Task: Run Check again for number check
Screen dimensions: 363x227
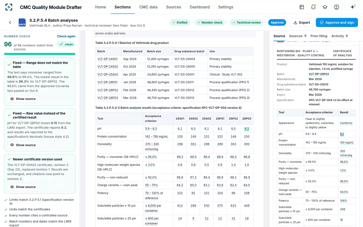Action: click(66, 36)
